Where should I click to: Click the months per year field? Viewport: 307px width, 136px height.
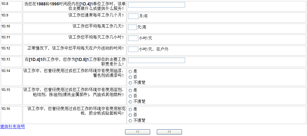133,16
